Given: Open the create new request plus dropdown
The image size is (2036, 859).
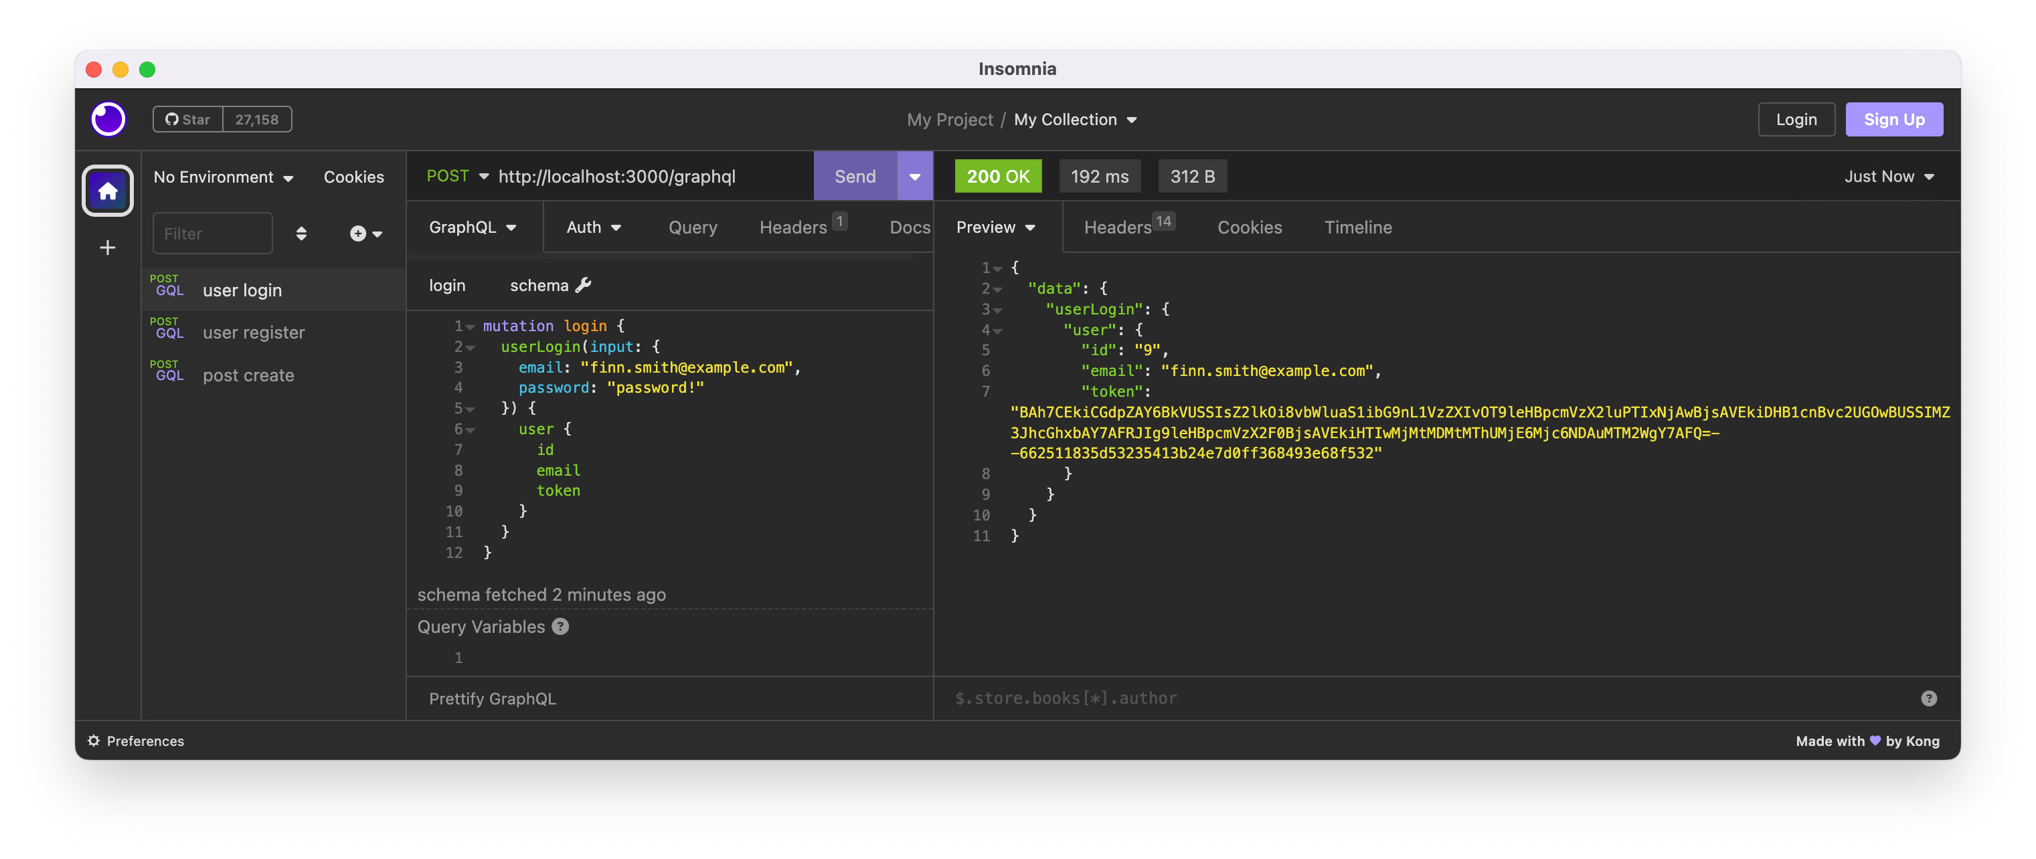Looking at the screenshot, I should coord(366,233).
